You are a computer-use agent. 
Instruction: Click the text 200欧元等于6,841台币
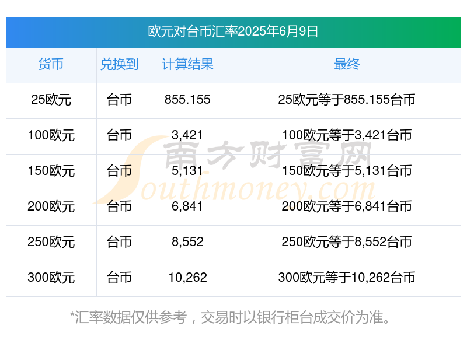click(347, 206)
